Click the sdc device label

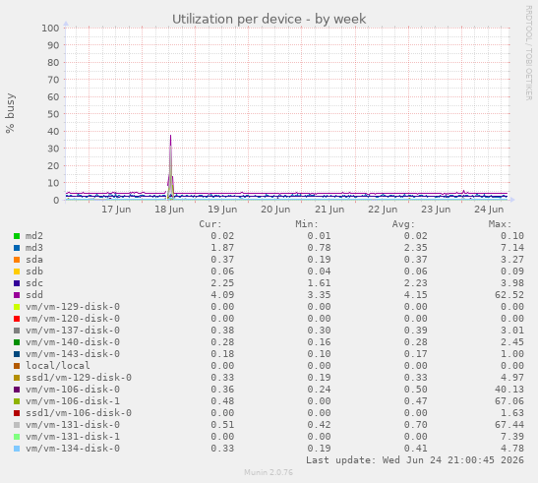(34, 283)
